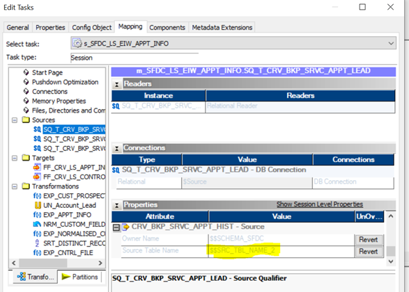Click the Sources folder icon
This screenshot has width=409, height=292.
tap(26, 120)
